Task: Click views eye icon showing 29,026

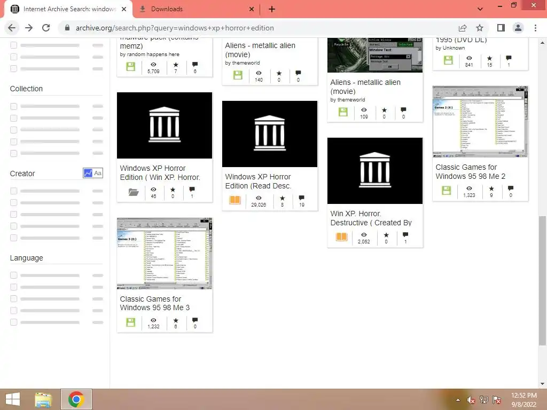Action: (259, 198)
